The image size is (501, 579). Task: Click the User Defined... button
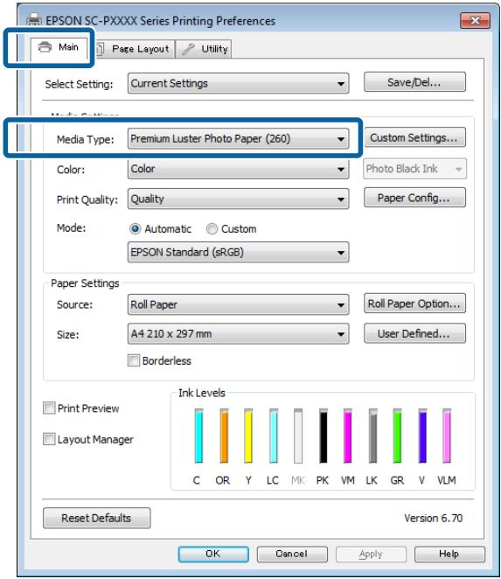click(414, 334)
